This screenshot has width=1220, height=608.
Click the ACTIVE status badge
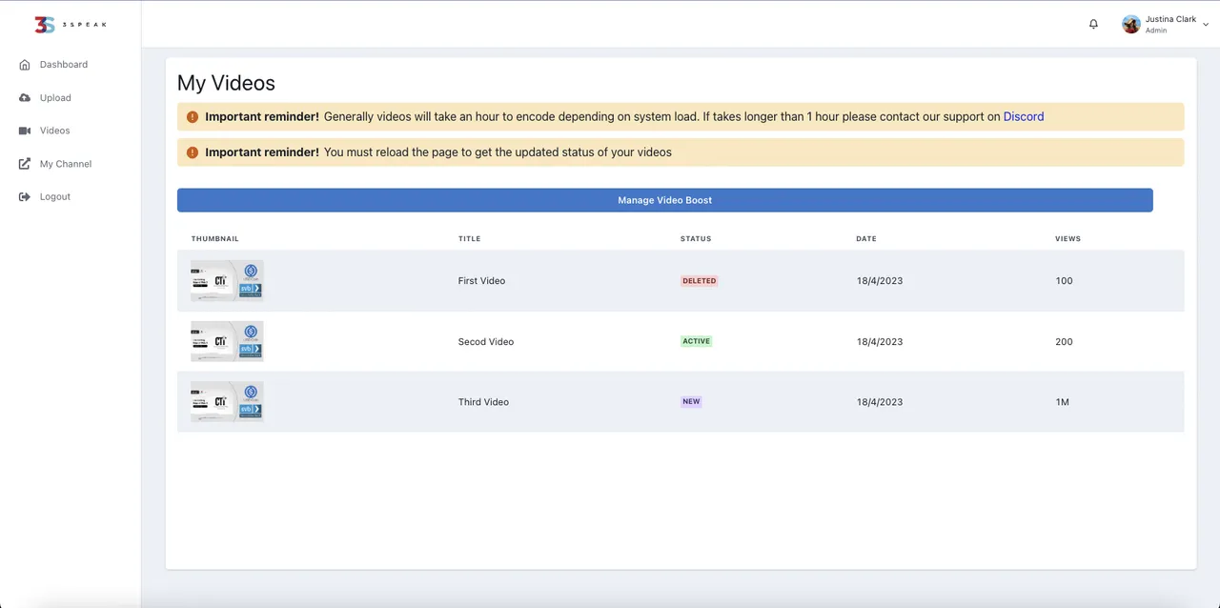pyautogui.click(x=696, y=341)
